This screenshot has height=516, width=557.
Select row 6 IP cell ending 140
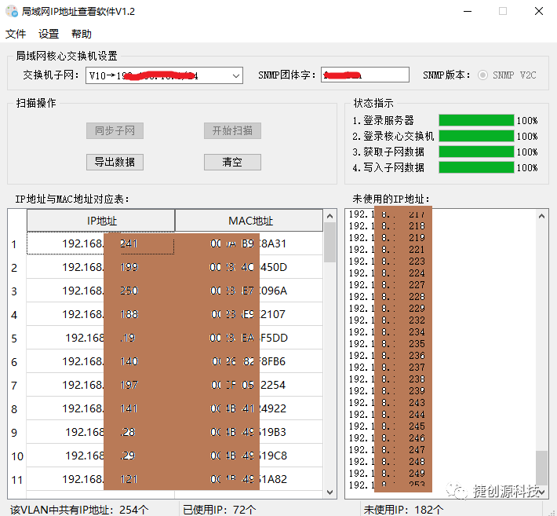101,361
